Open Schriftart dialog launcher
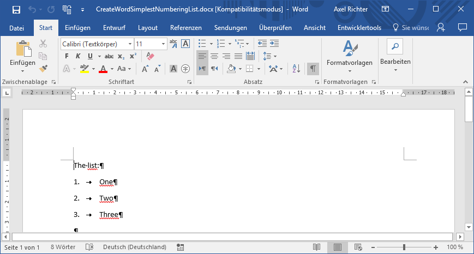Image resolution: width=474 pixels, height=254 pixels. (189, 82)
